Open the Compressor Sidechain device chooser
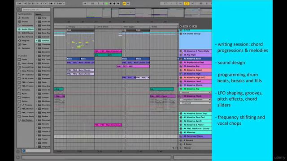Screen dimensions: 287x161 (x=196, y=100)
